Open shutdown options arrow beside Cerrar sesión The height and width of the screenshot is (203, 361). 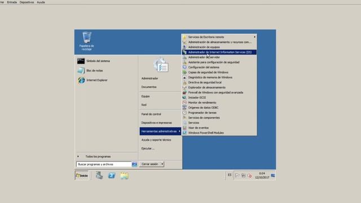tap(162, 164)
